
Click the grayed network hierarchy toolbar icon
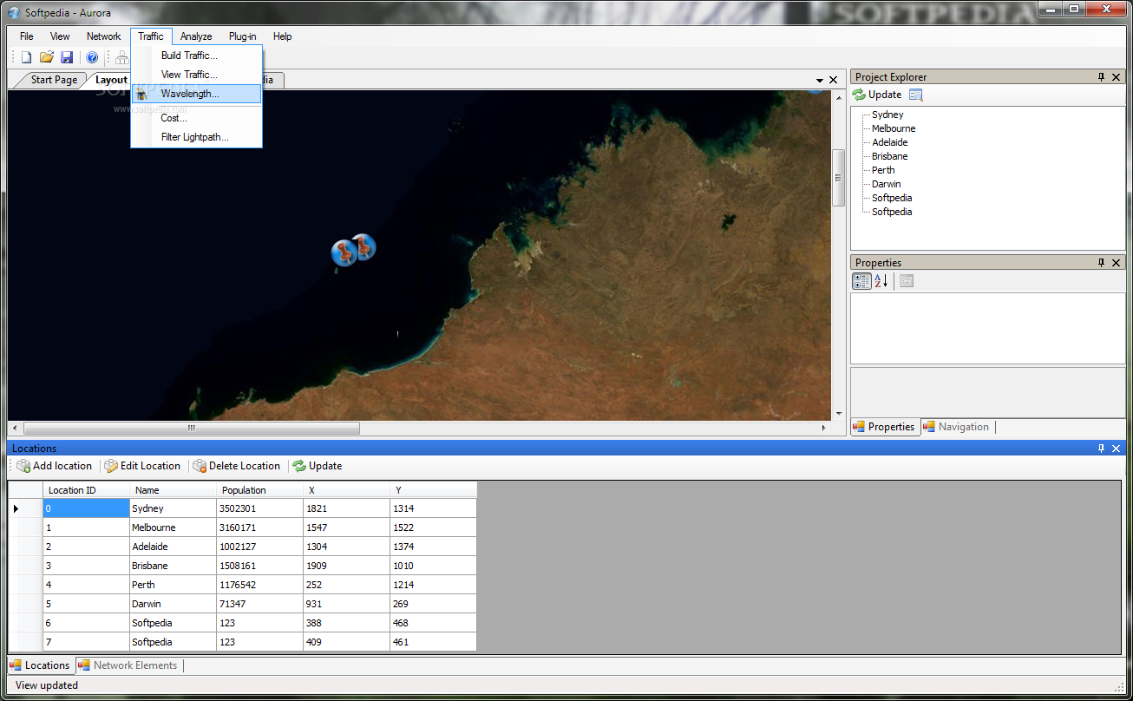coord(121,57)
